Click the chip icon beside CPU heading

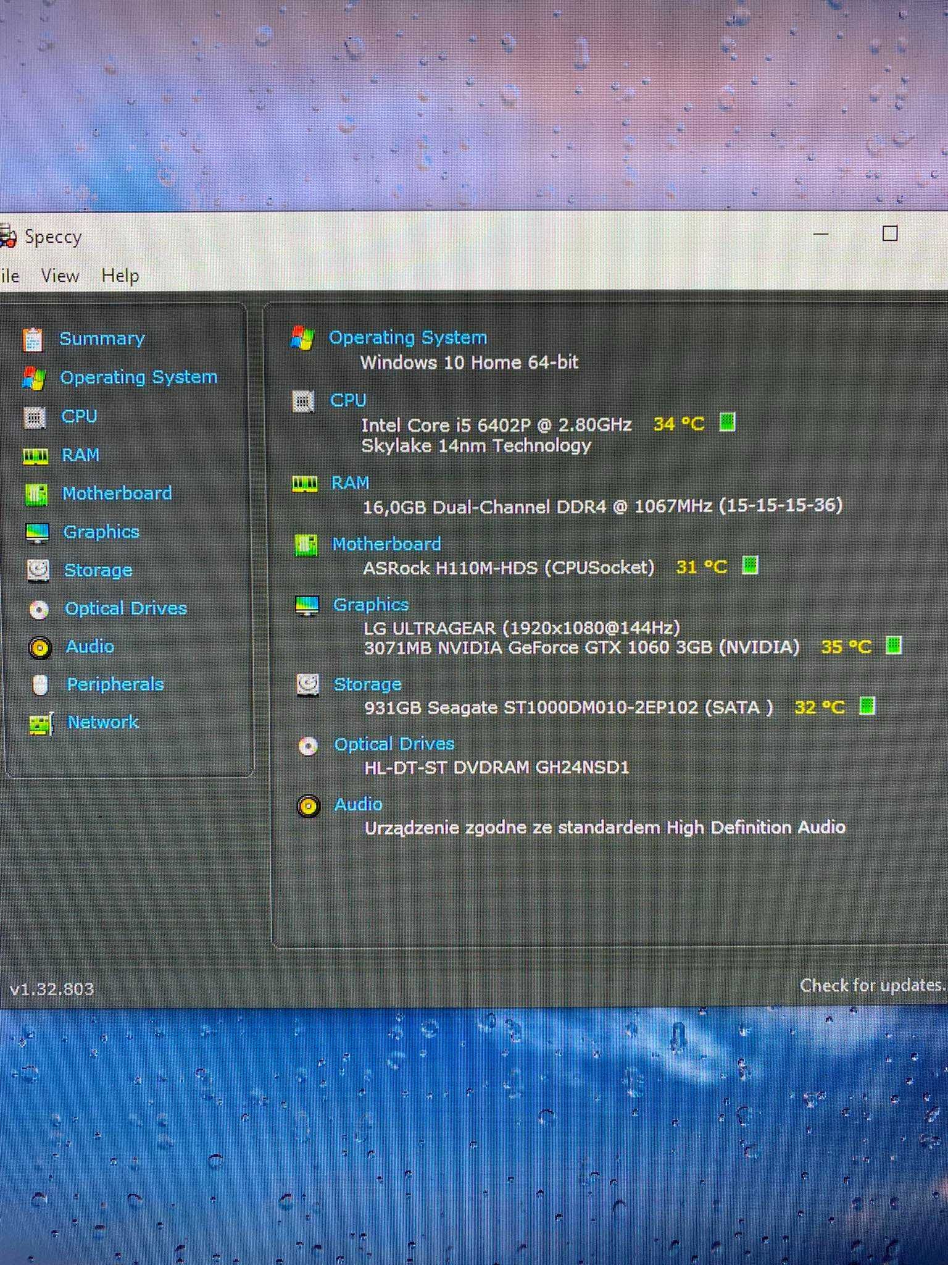tap(303, 401)
